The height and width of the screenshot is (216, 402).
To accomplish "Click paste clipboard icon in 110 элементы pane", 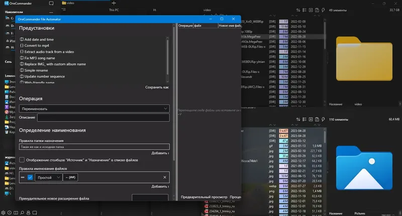I will 317,120.
